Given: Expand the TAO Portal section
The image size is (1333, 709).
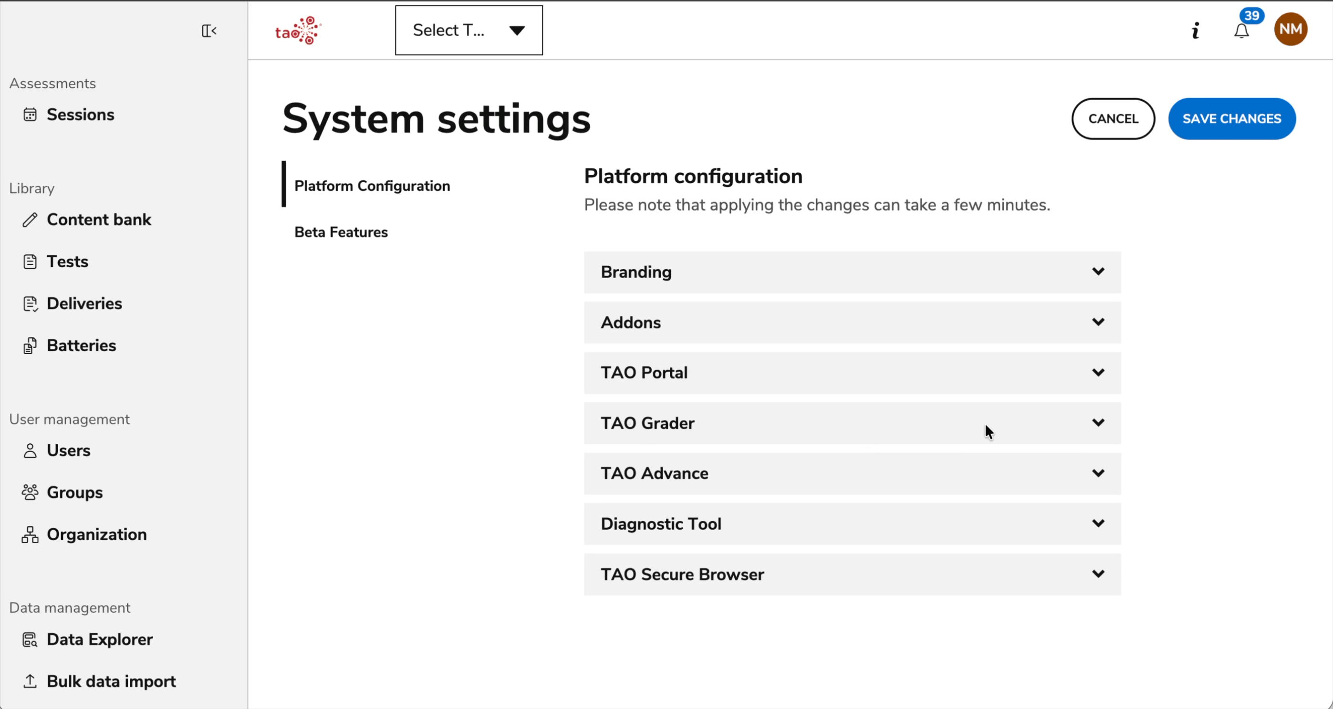Looking at the screenshot, I should (x=852, y=373).
